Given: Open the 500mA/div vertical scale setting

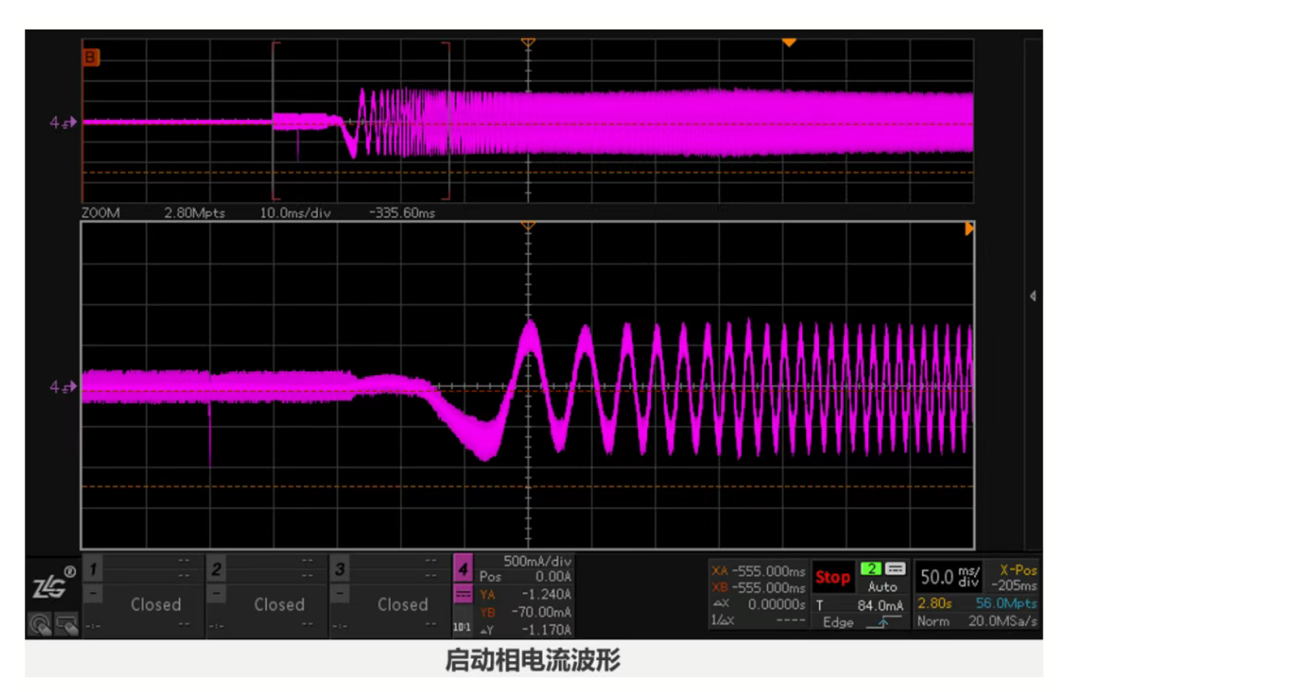Looking at the screenshot, I should tap(536, 561).
